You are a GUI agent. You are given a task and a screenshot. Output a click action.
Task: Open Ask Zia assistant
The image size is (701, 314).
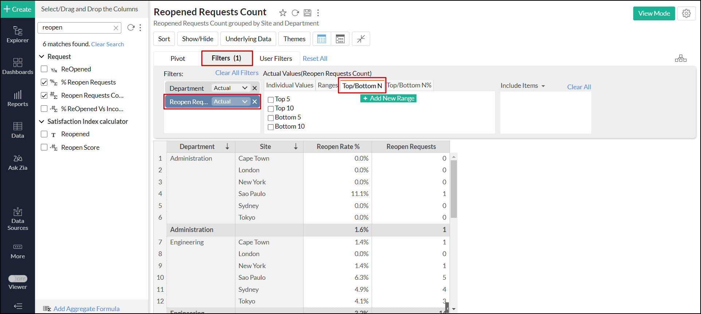tap(17, 162)
